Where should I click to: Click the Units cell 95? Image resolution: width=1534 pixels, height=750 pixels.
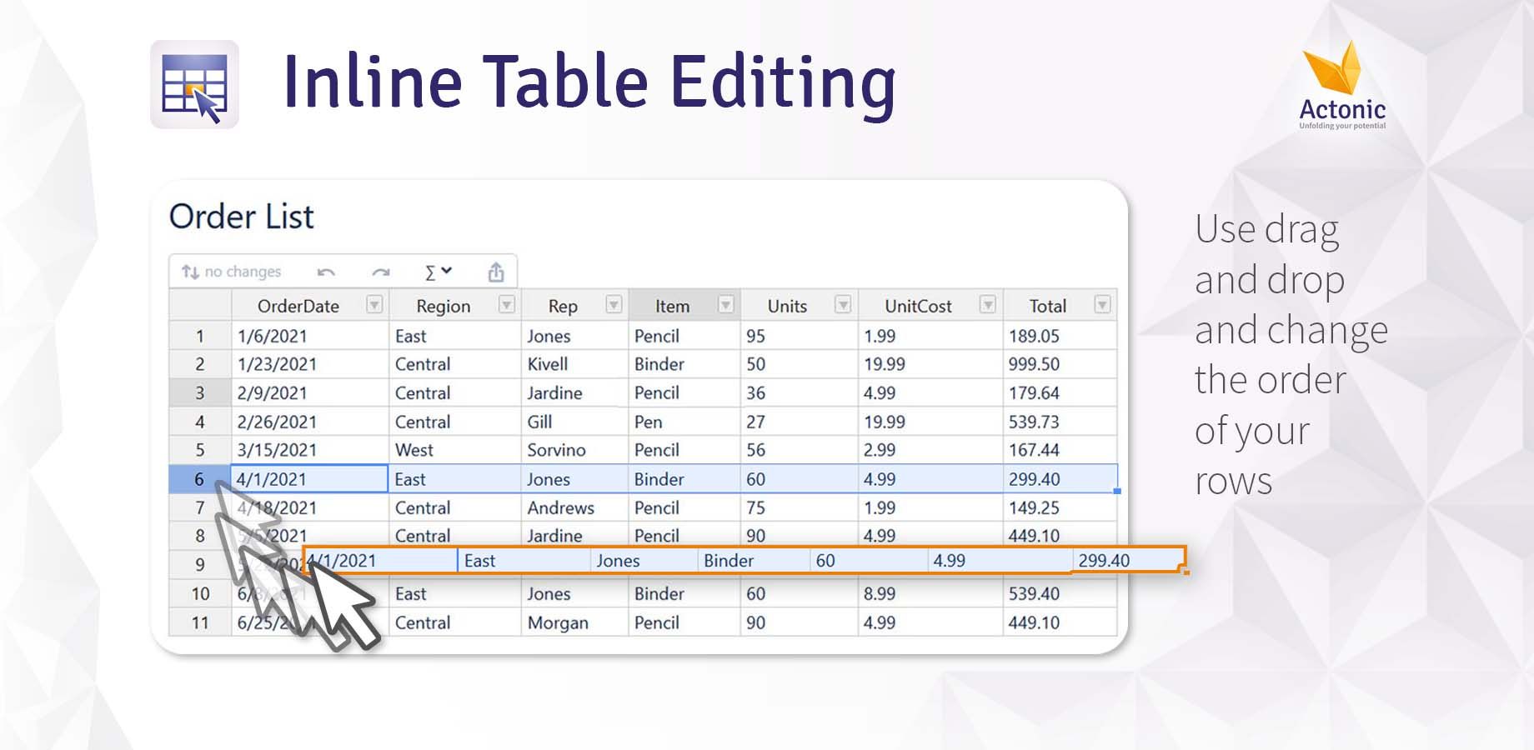click(x=799, y=336)
